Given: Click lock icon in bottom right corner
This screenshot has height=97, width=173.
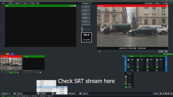Looking at the screenshot, I should 171,93.
